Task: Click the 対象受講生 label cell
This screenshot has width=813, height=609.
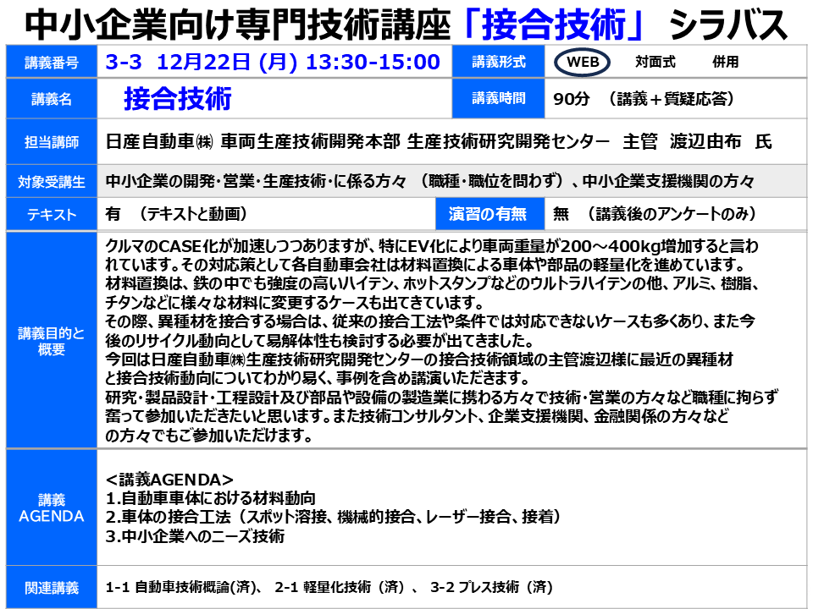Action: (x=52, y=181)
